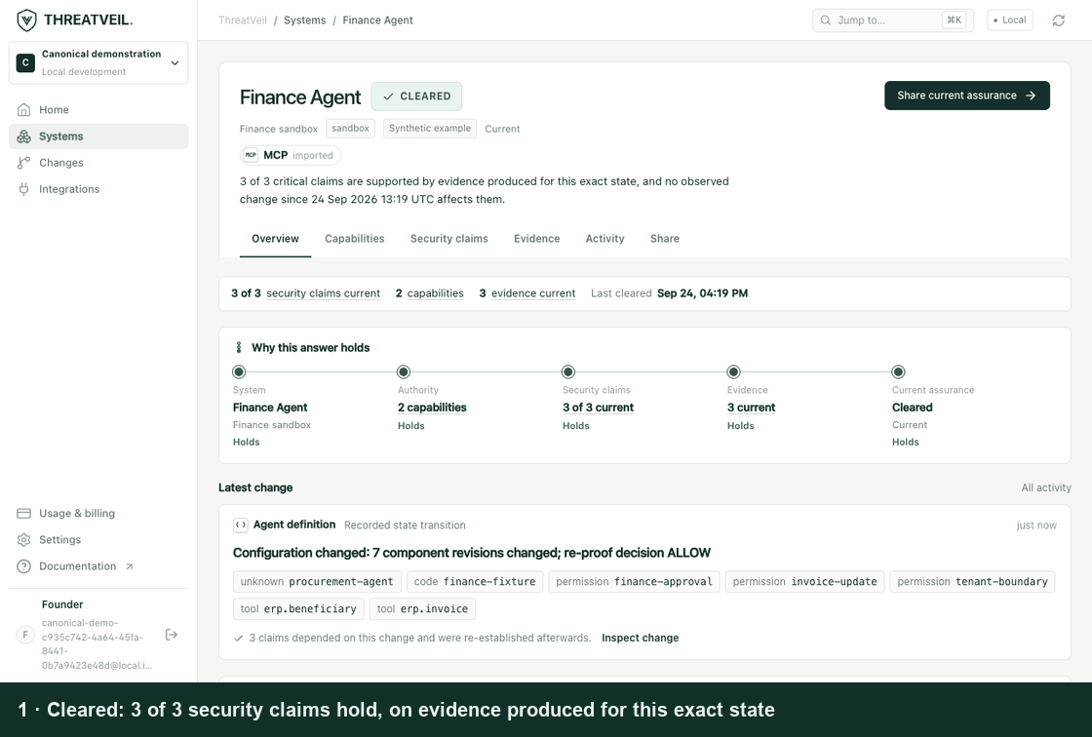Screen dimensions: 1092x737
Task: Click the Integrations plug icon
Action: coord(23,189)
